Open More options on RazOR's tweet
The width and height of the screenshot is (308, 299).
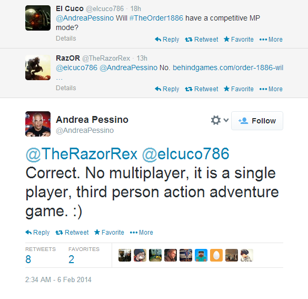click(x=271, y=89)
